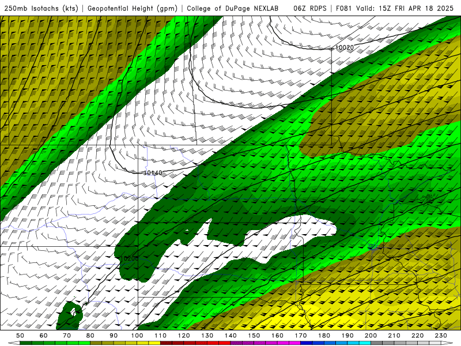Click the 200 label on the color scale
This screenshot has width=461, height=346.
(x=371, y=336)
